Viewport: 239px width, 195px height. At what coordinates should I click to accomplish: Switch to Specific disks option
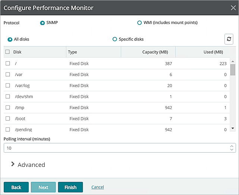click(x=115, y=39)
